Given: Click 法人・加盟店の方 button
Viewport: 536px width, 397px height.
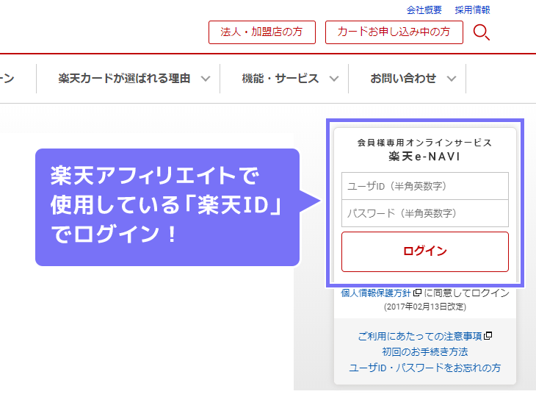Looking at the screenshot, I should click(262, 32).
